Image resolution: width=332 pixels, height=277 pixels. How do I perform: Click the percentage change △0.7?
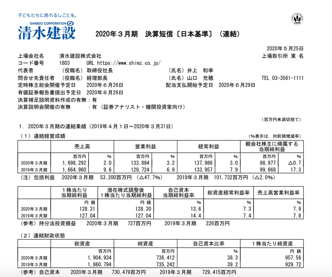point(294,163)
